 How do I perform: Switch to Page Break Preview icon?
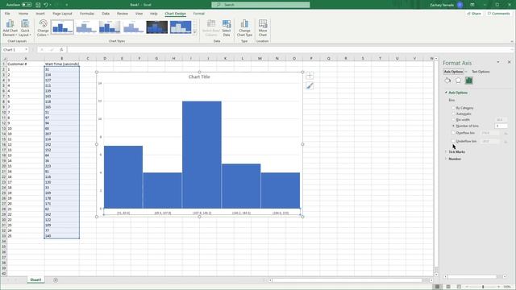(459, 287)
